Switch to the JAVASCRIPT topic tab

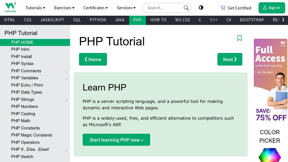pos(52,20)
